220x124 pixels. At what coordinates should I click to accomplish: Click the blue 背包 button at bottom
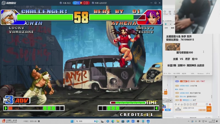click(168, 110)
